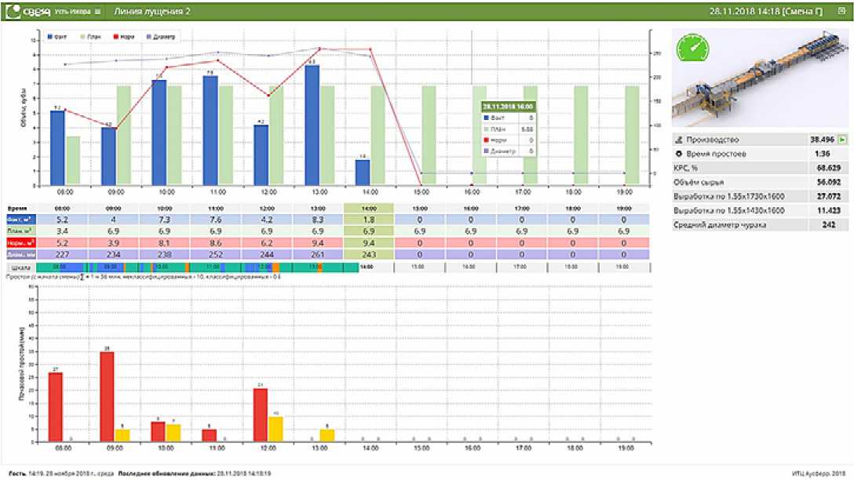This screenshot has width=854, height=480.
Task: Toggle the Диаметр series in the chart legend
Action: tap(161, 36)
